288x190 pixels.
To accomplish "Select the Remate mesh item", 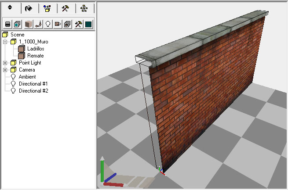I will (35, 56).
